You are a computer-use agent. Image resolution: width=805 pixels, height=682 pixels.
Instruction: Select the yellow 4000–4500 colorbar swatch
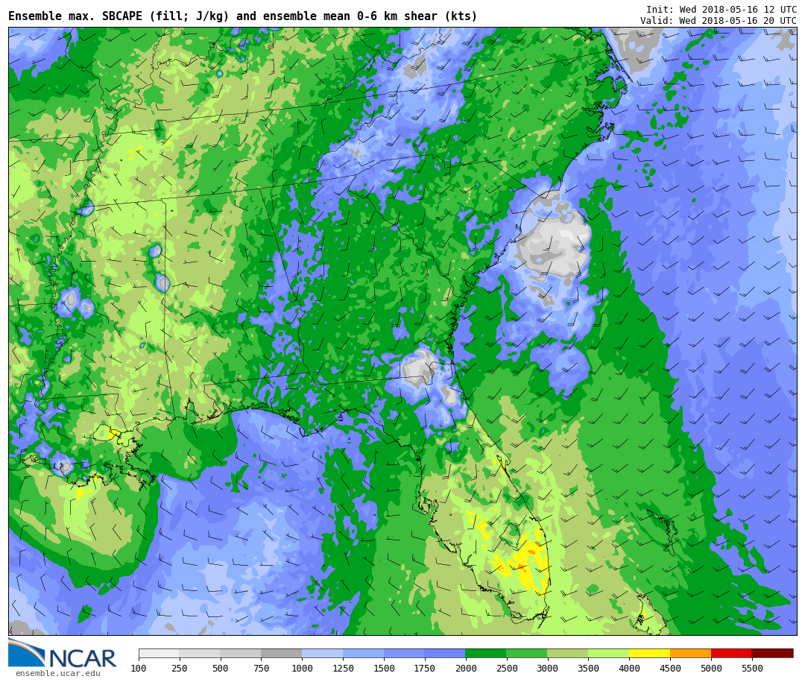point(649,654)
